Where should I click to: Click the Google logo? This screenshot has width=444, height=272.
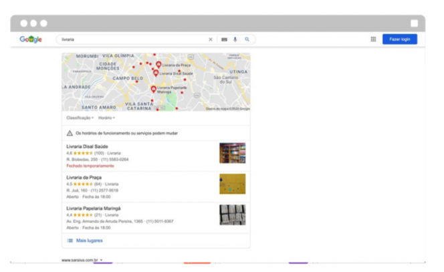[31, 39]
